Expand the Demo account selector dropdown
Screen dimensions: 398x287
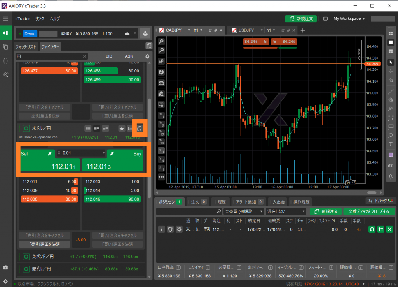pyautogui.click(x=135, y=33)
